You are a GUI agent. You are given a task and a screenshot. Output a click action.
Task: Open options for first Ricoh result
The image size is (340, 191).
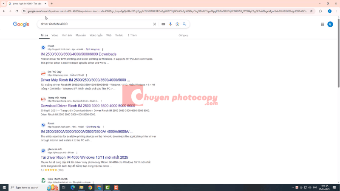pos(102,49)
